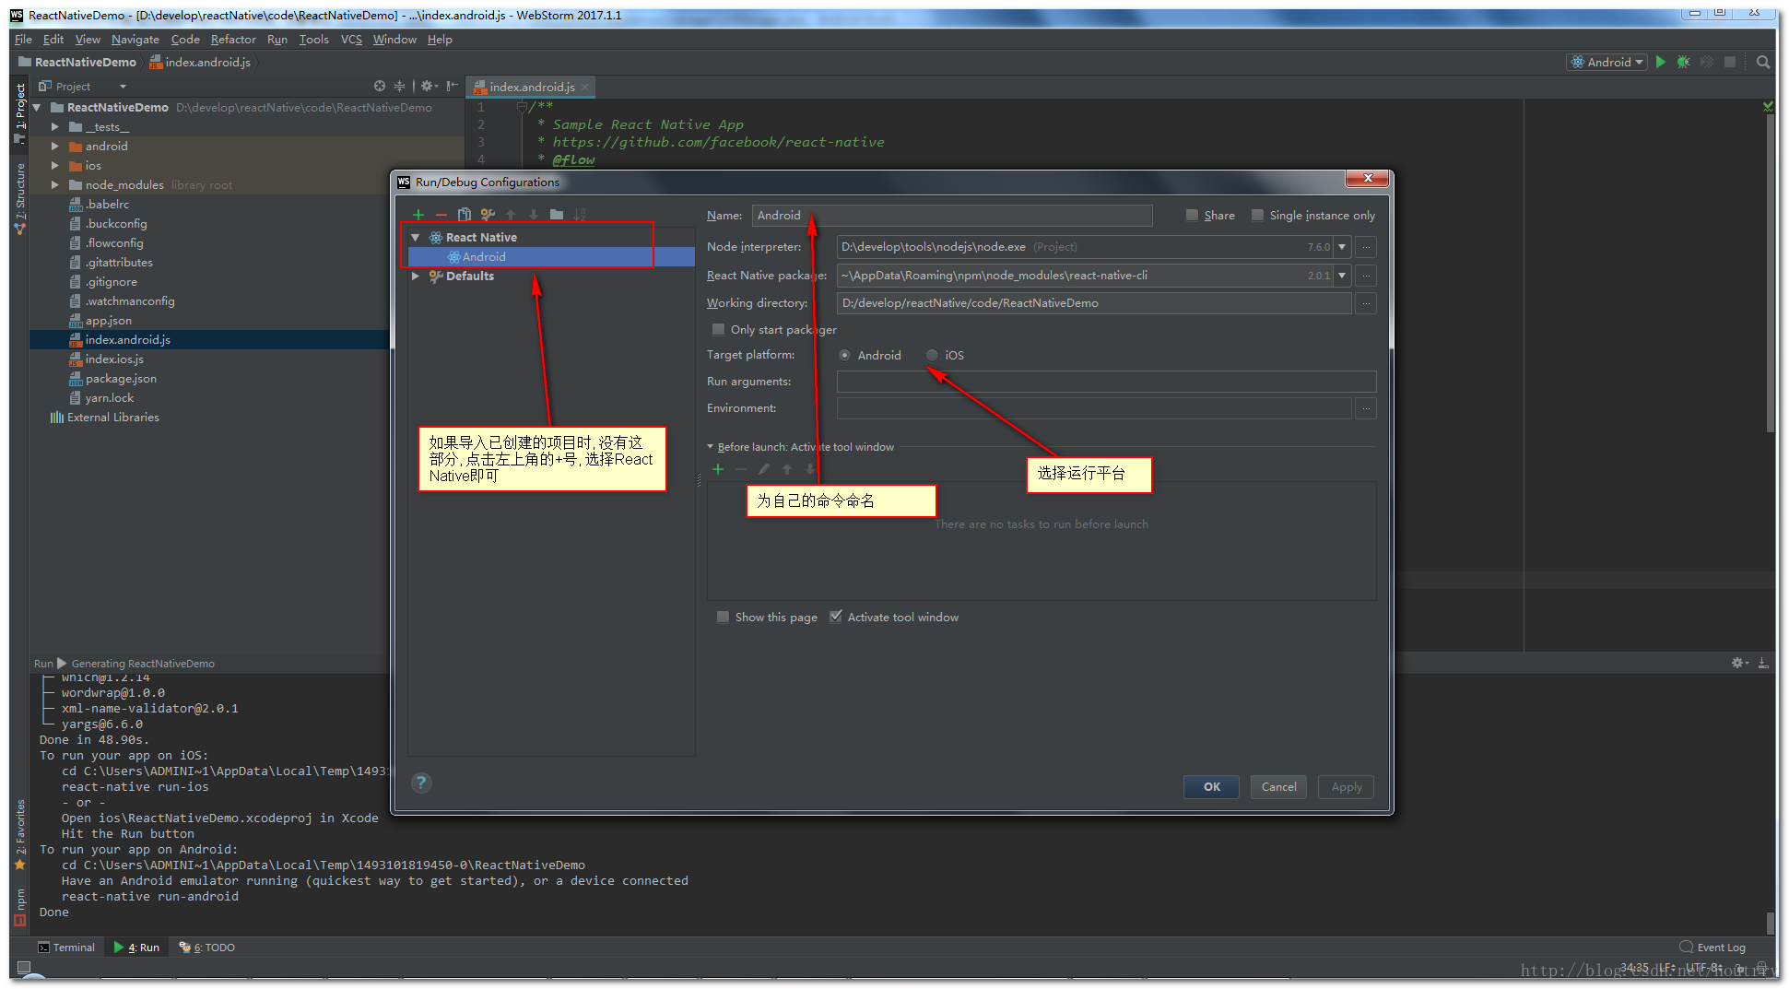Image resolution: width=1789 pixels, height=989 pixels.
Task: Add a before-launch task with green plus
Action: pos(718,469)
